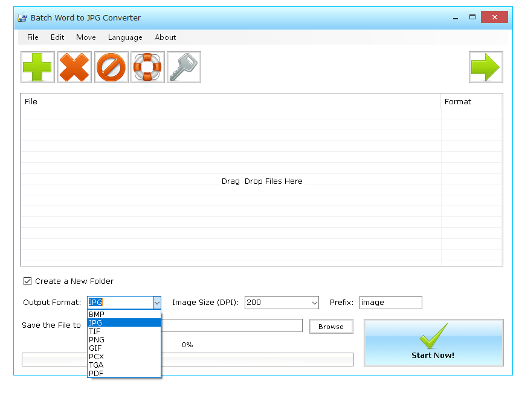Open the Language menu
The height and width of the screenshot is (396, 522).
point(125,37)
